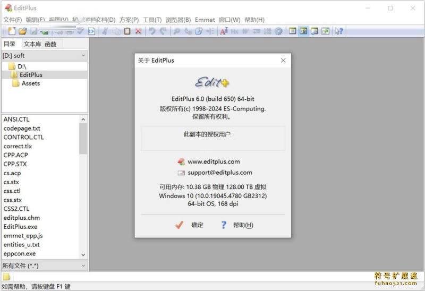The height and width of the screenshot is (291, 425).
Task: Open the www.editplus.com link
Action: 214,161
